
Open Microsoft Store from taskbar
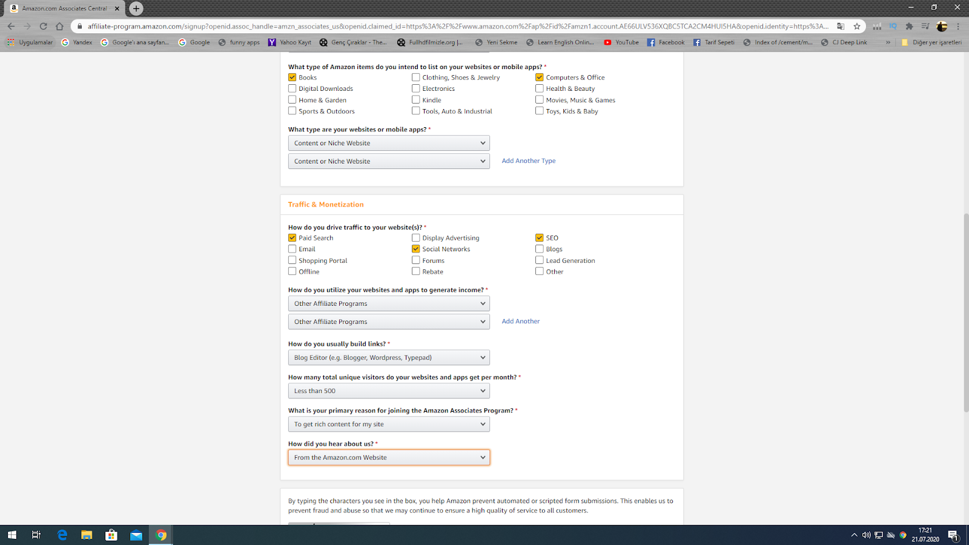click(111, 535)
